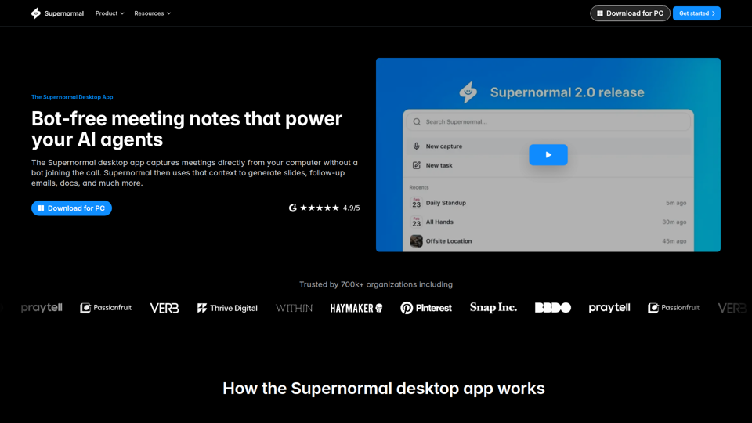752x423 pixels.
Task: Click the arrow chevron in Get started button
Action: tap(714, 13)
